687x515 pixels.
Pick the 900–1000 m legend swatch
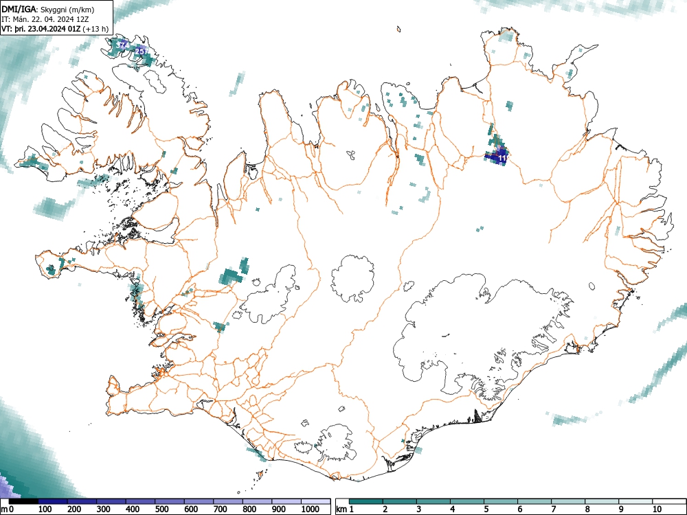coord(286,501)
